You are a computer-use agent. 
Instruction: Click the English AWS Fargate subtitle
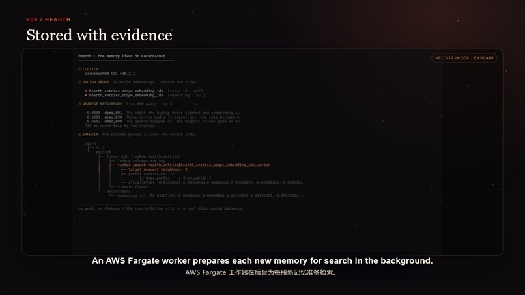click(262, 261)
